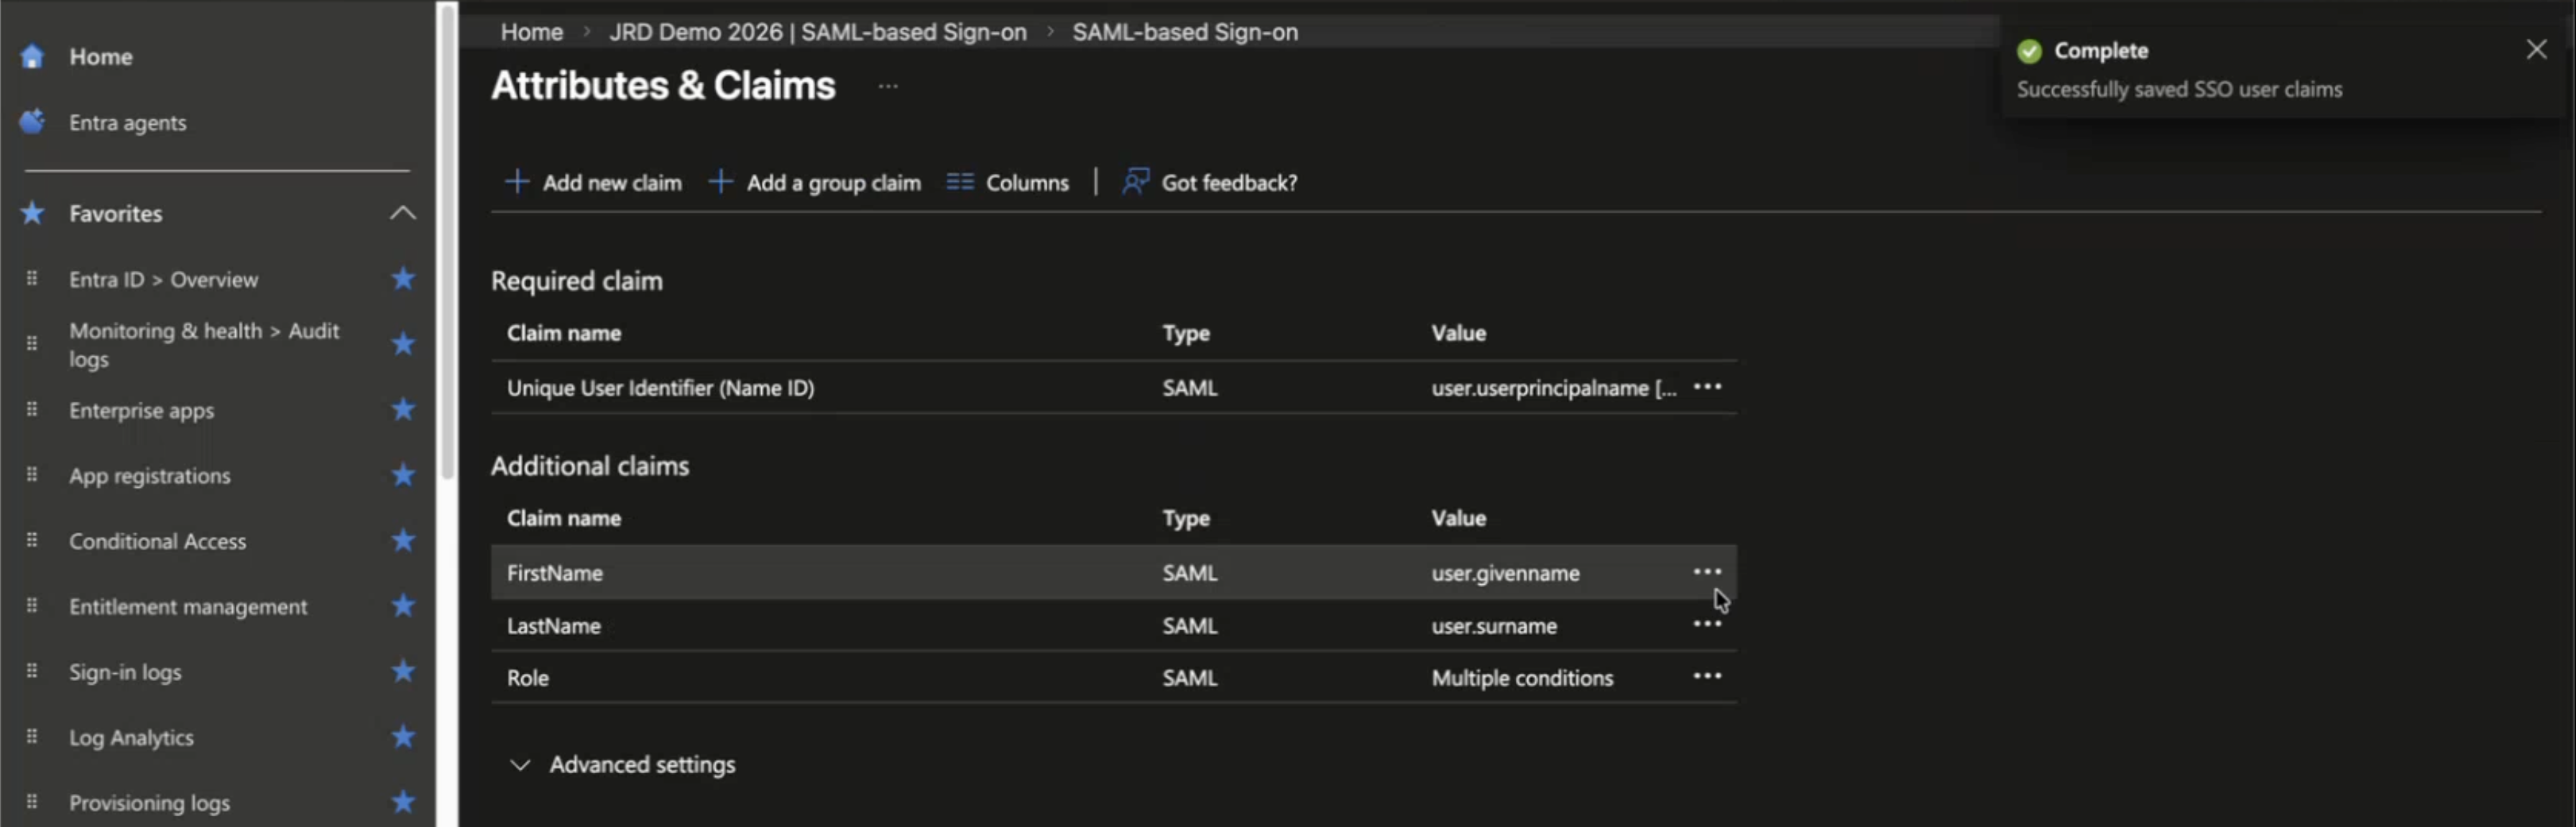The image size is (2576, 827).
Task: Click Got feedback? icon
Action: coord(1135,182)
